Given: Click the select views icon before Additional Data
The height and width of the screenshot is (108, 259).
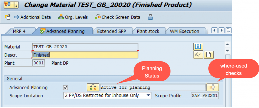Looking at the screenshot, I should click(x=8, y=17).
